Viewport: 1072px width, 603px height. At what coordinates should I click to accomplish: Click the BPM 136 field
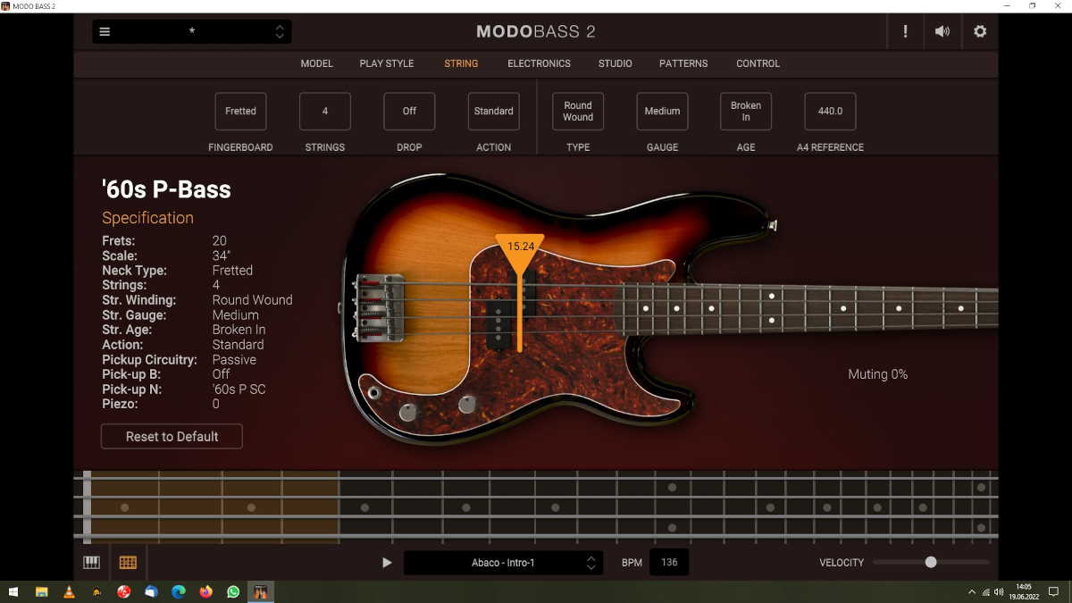point(669,563)
